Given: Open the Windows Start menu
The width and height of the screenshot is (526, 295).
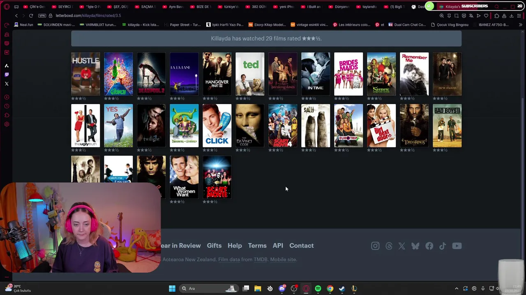Looking at the screenshot, I should pos(172,288).
